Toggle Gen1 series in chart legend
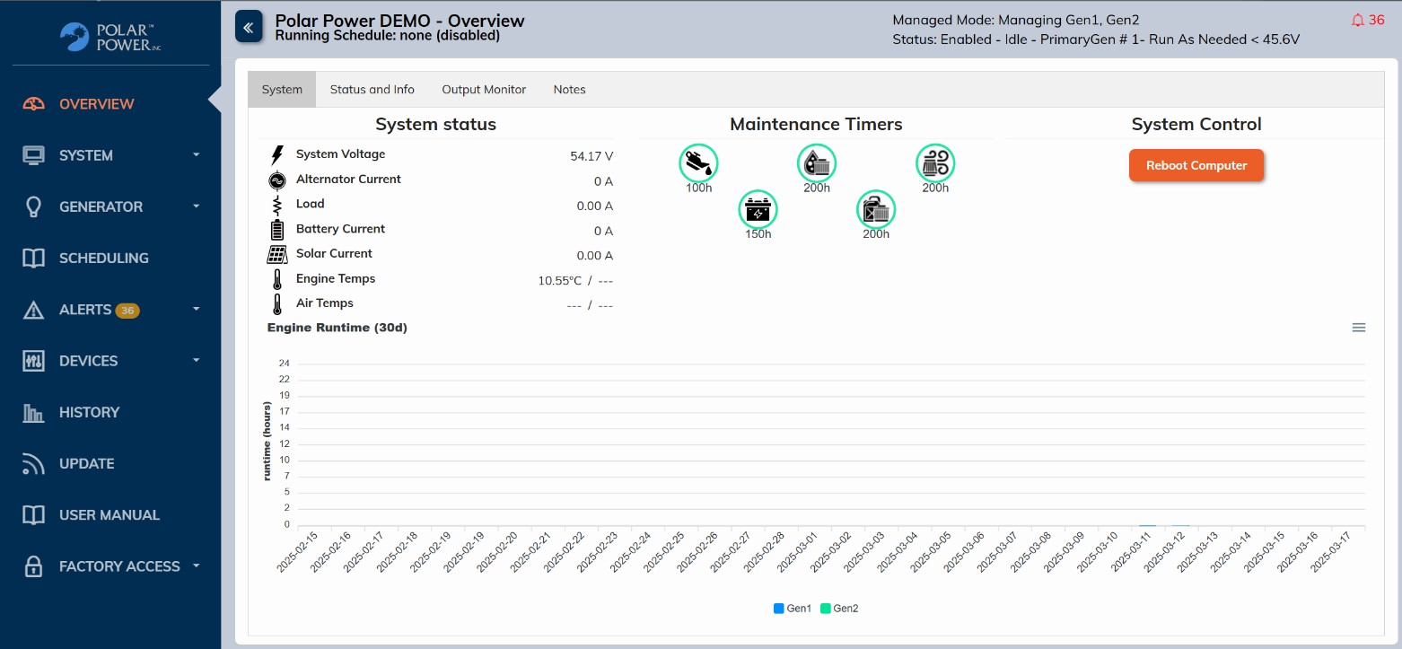Screen dimensions: 1402x649 (793, 609)
